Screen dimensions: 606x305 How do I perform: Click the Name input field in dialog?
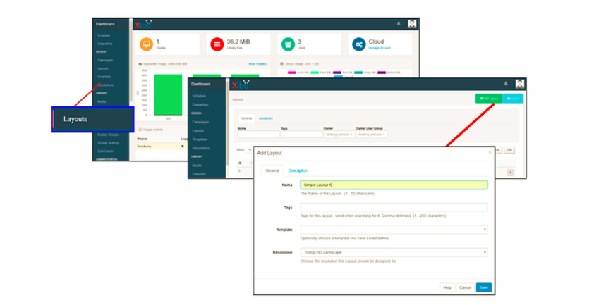pyautogui.click(x=393, y=185)
